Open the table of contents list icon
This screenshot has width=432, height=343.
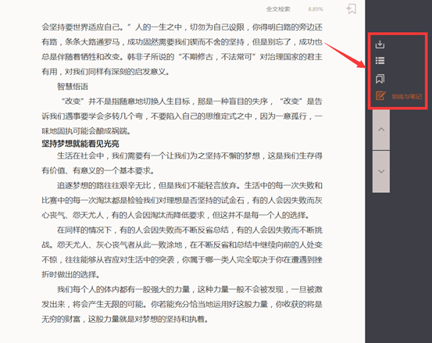pyautogui.click(x=380, y=61)
